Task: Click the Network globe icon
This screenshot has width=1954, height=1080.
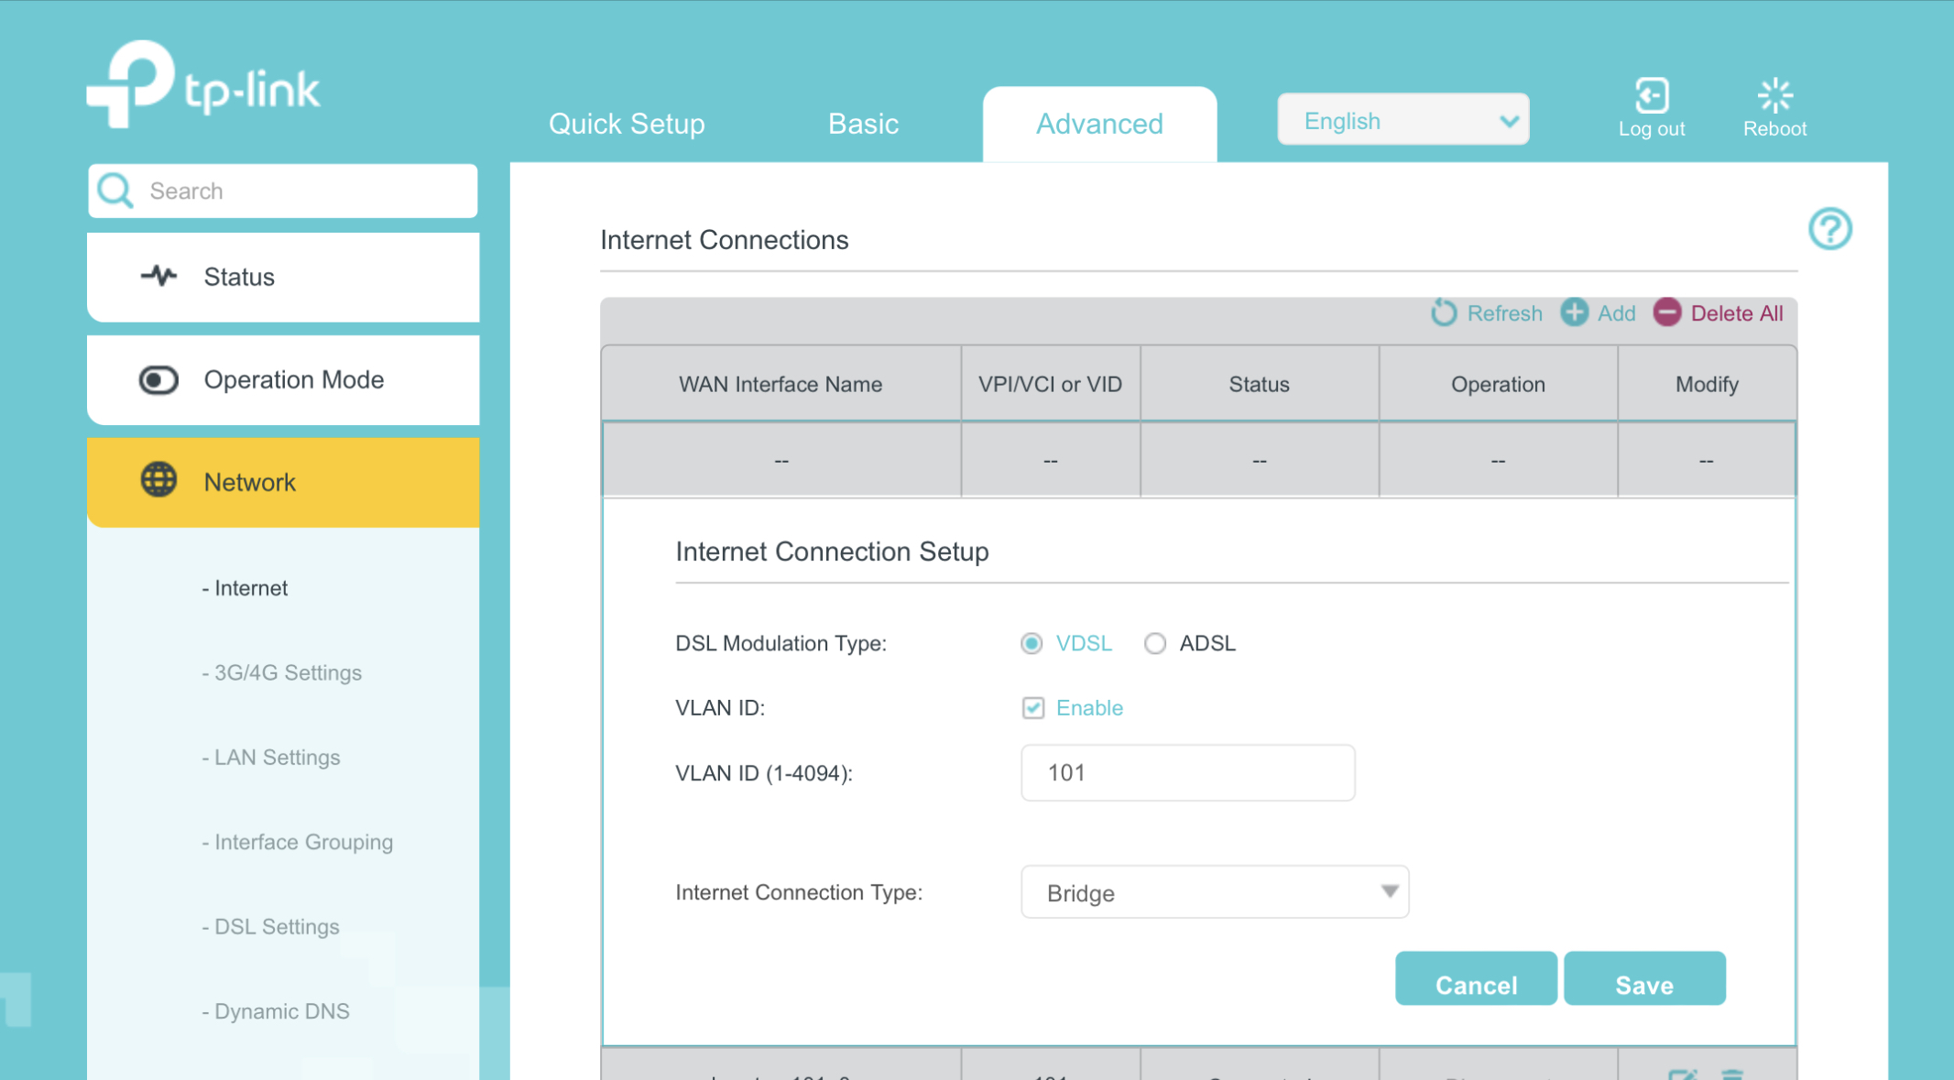Action: pyautogui.click(x=158, y=480)
